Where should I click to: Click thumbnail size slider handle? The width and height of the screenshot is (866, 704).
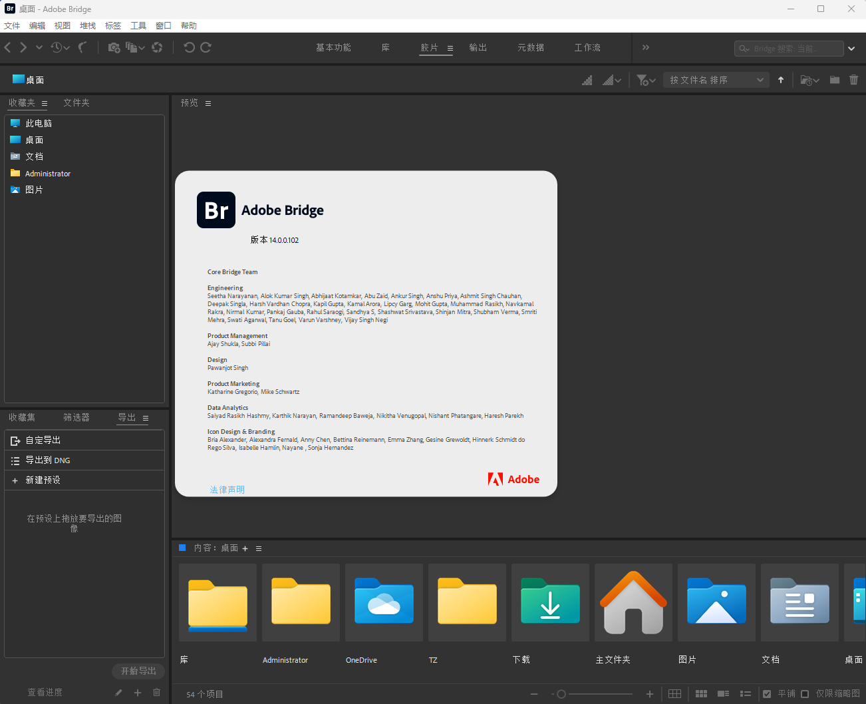pos(561,694)
